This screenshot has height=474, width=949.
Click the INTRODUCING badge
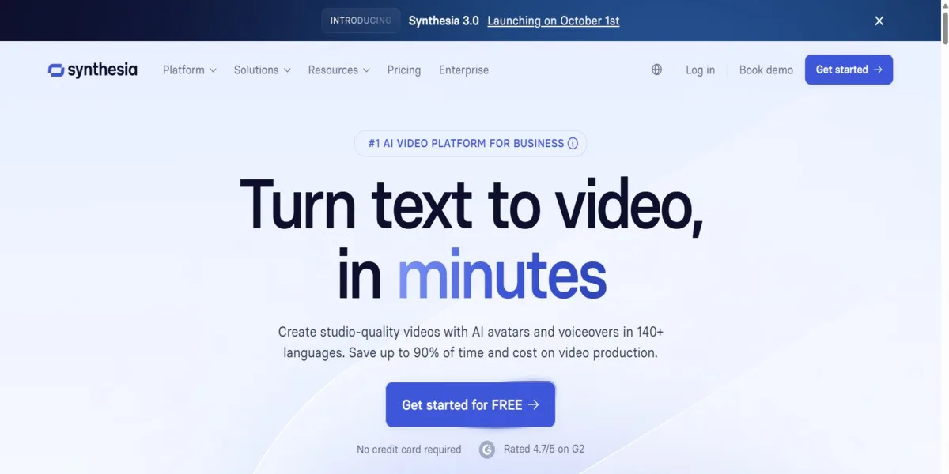click(x=361, y=21)
